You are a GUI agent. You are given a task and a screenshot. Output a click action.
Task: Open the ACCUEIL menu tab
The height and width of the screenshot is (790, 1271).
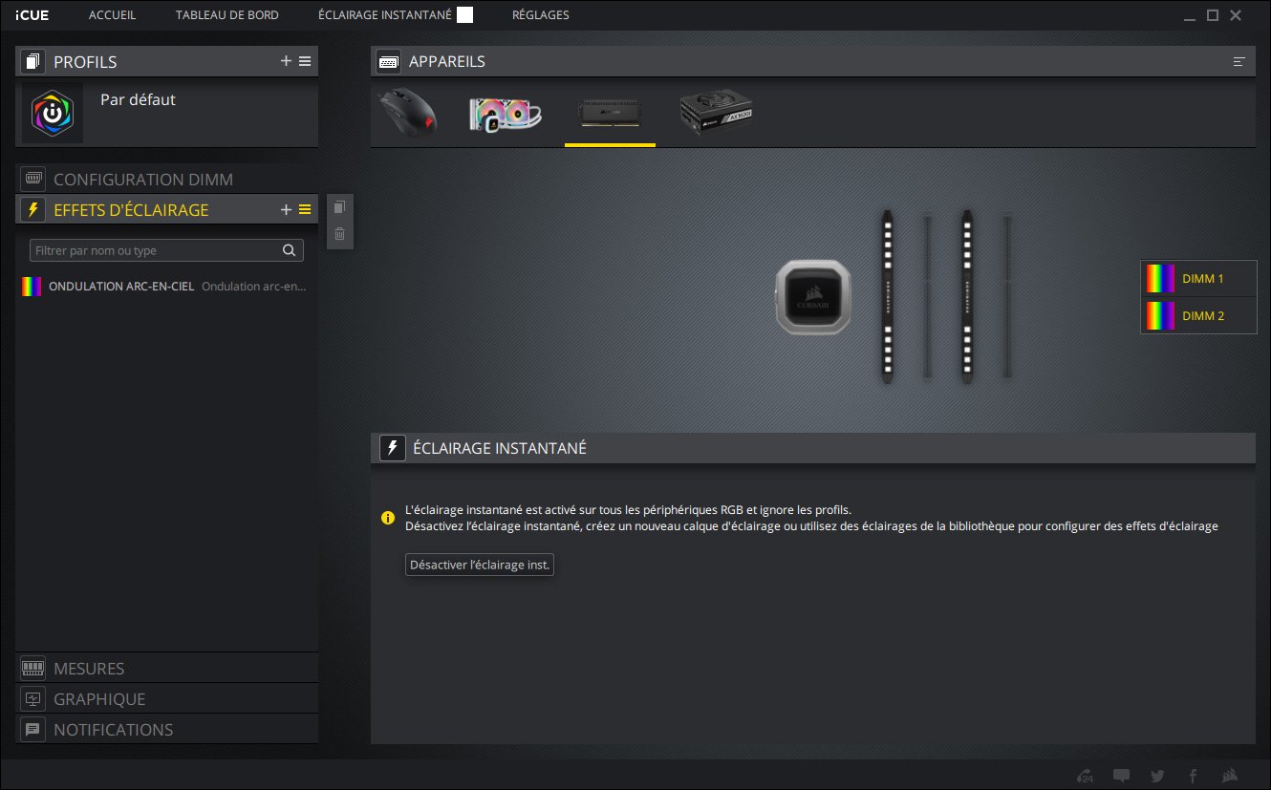click(x=112, y=15)
